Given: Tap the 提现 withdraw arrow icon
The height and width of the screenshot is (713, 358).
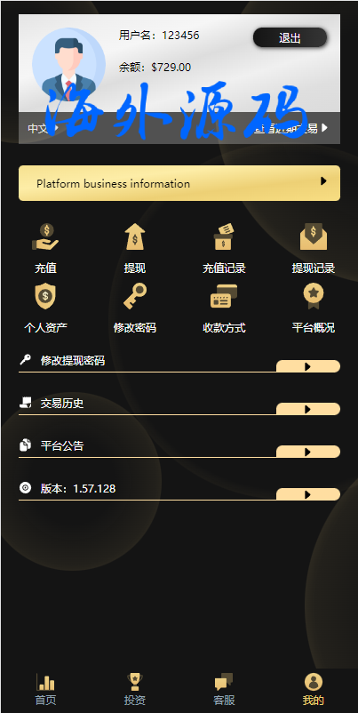Looking at the screenshot, I should tap(135, 236).
